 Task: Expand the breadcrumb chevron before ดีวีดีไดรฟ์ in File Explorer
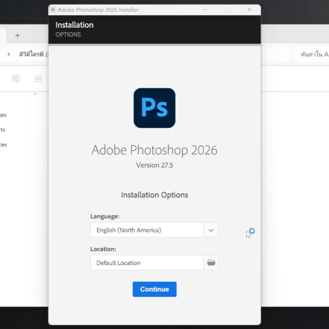(9, 55)
